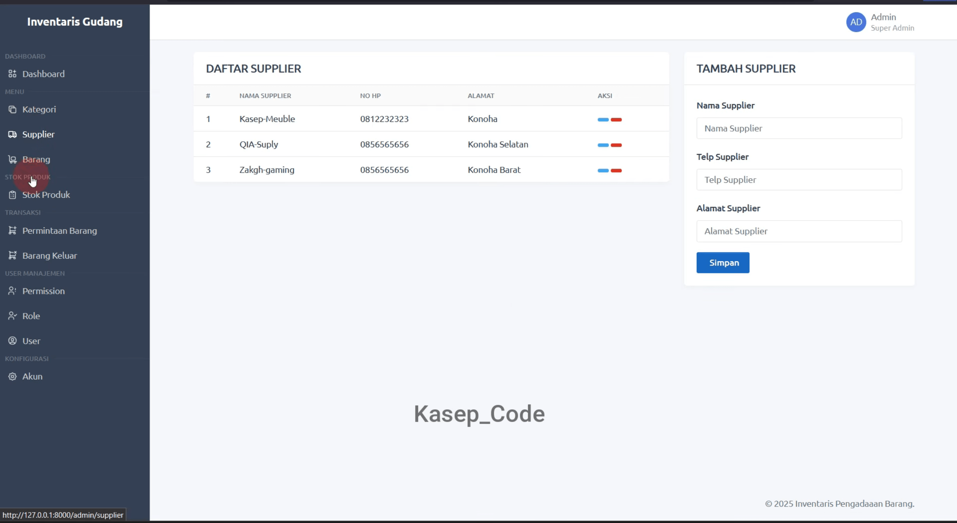Open Permintaan Barang transactions
The image size is (957, 523).
pyautogui.click(x=59, y=231)
